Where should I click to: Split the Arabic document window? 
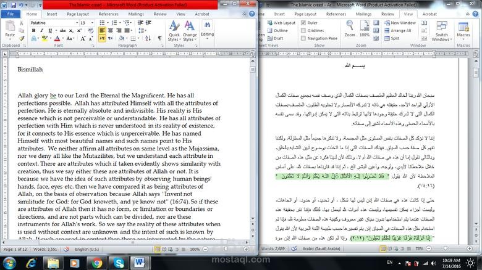point(391,38)
